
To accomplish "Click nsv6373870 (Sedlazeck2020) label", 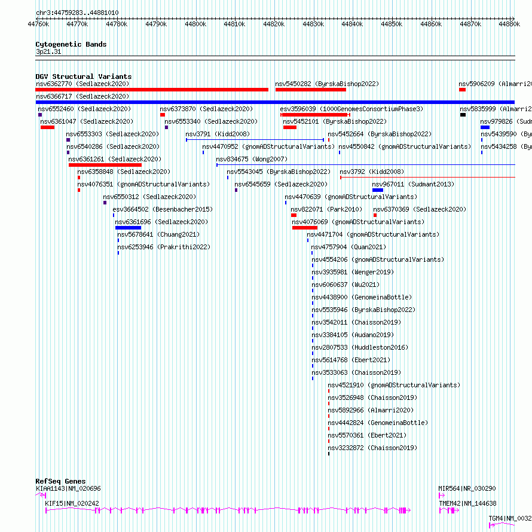I will tap(206, 109).
